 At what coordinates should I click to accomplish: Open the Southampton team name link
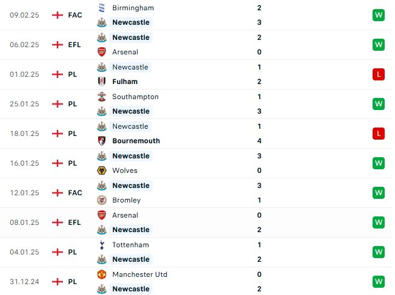coord(135,97)
